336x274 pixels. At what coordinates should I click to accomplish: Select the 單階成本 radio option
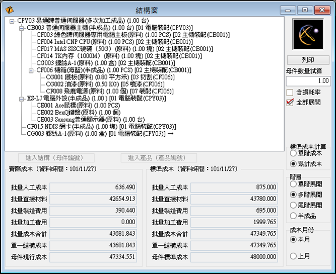point(293,154)
